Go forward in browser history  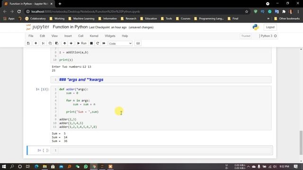pyautogui.click(x=12, y=11)
